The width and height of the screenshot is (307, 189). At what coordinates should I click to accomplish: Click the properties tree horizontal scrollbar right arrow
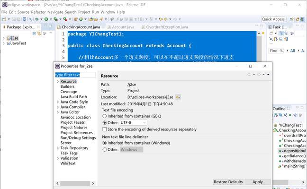[x=93, y=183]
